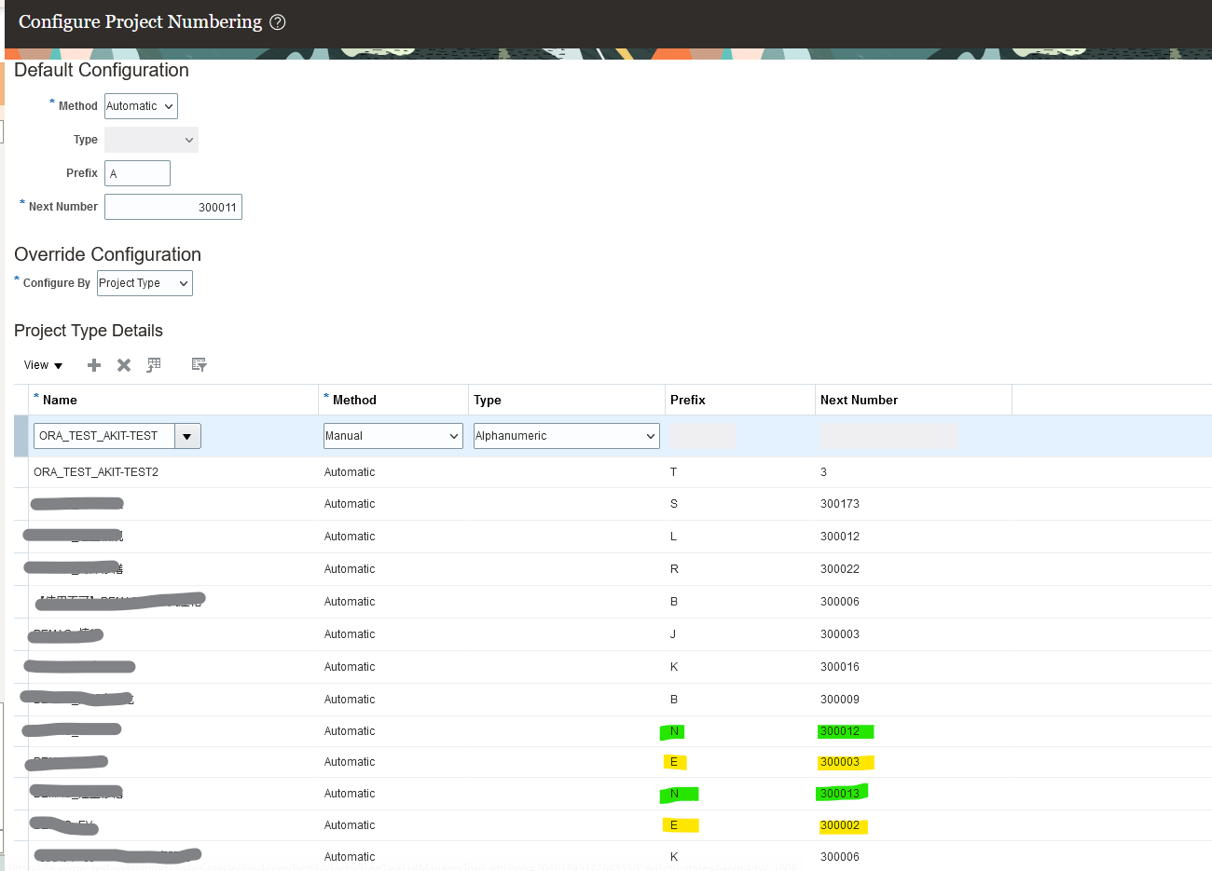Viewport: 1212px width, 871px height.
Task: Expand the ORA_TEST_AKIT-TEST name picker
Action: (x=185, y=435)
